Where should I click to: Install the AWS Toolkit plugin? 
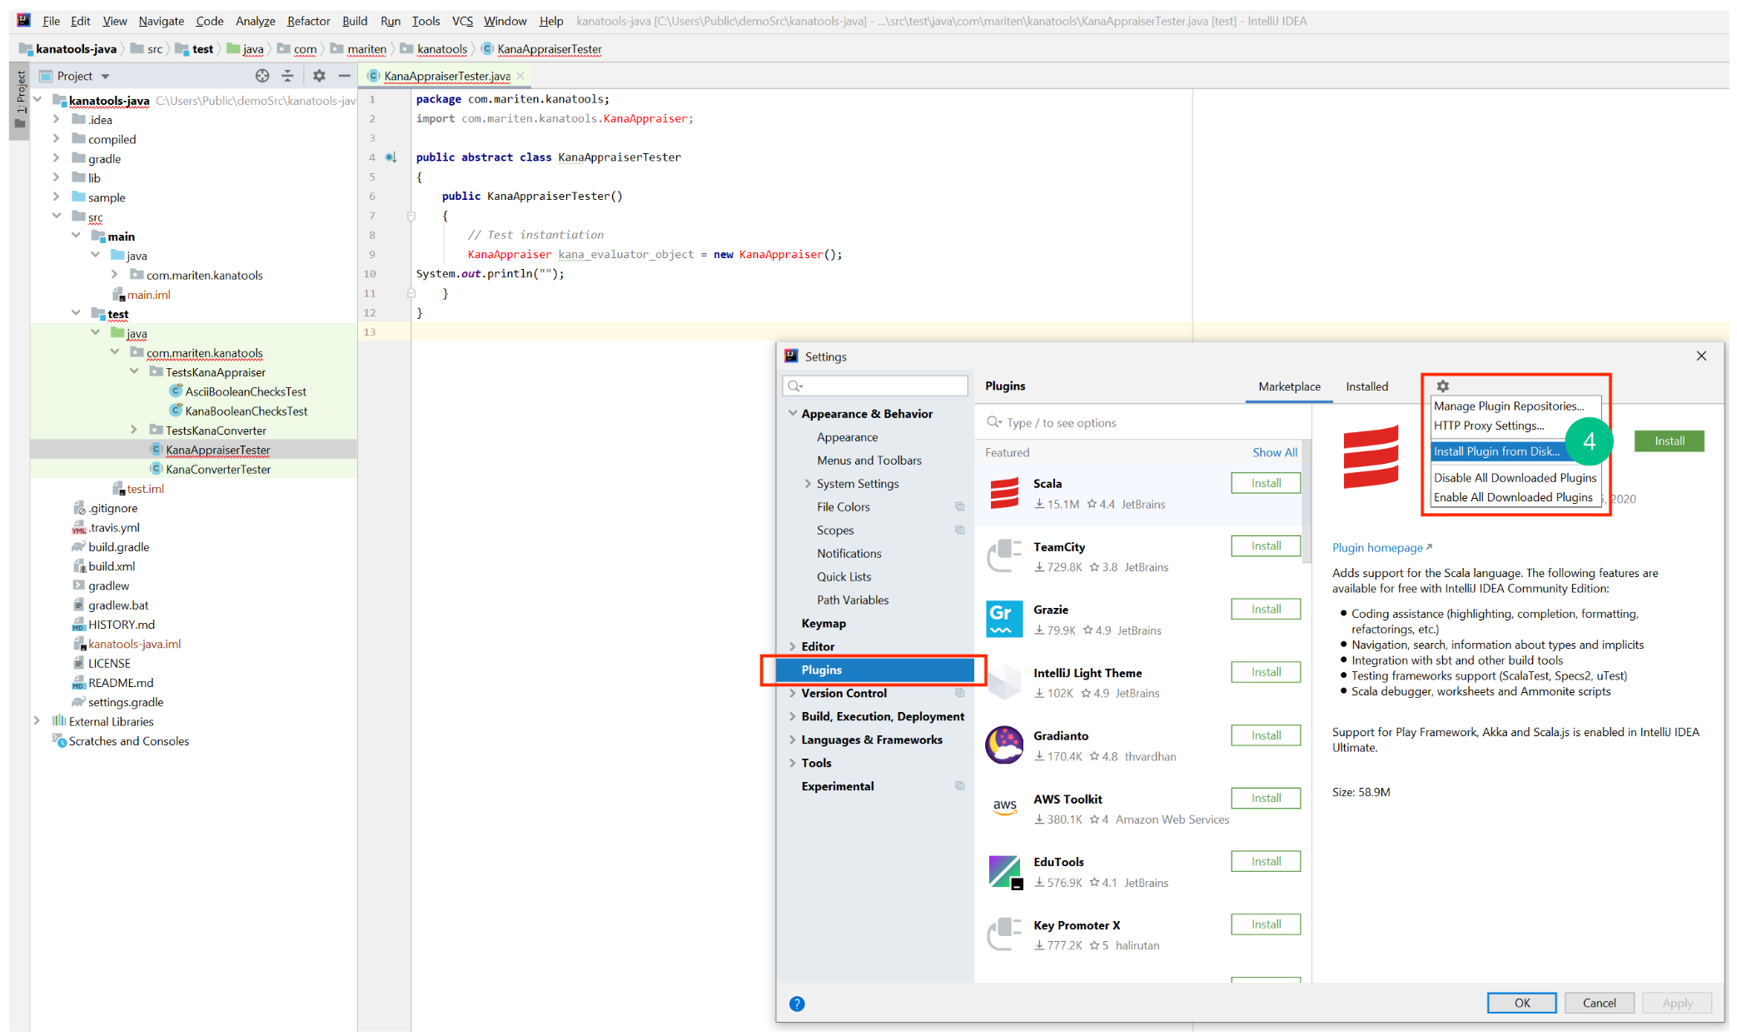point(1266,799)
